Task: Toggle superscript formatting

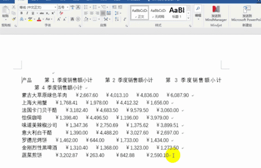Action: pos(53,13)
